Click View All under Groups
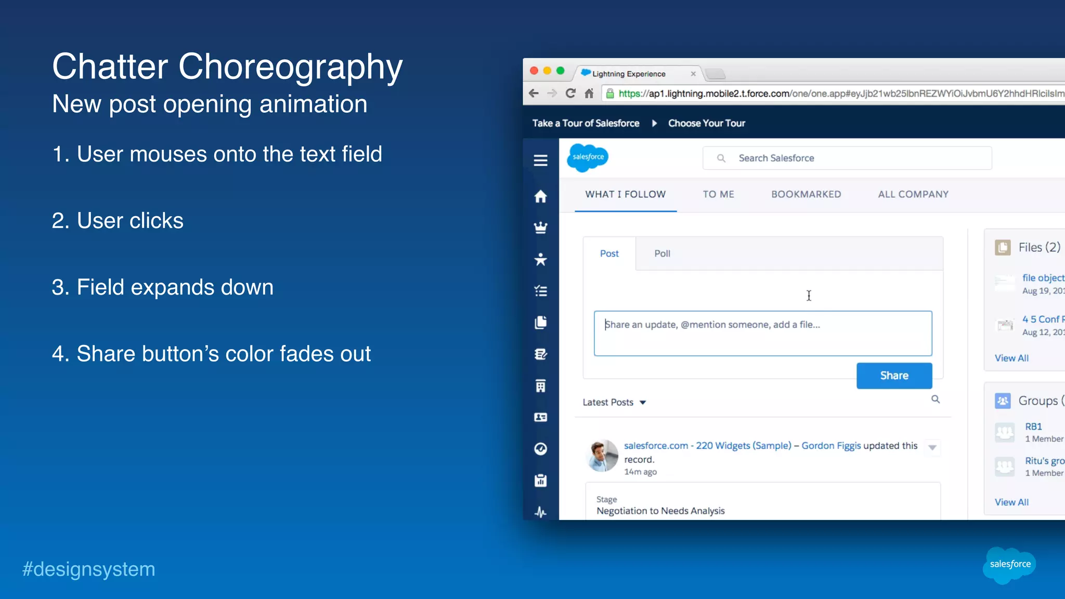Viewport: 1065px width, 599px height. pyautogui.click(x=1011, y=502)
